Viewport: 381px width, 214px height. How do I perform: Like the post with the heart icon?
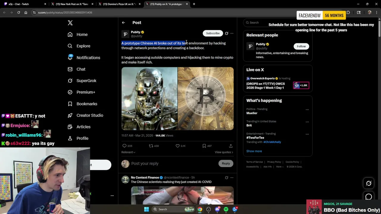pyautogui.click(x=177, y=146)
